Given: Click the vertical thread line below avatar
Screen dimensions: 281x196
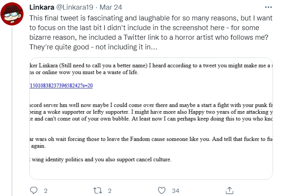Looking at the screenshot, I should click(x=12, y=111).
